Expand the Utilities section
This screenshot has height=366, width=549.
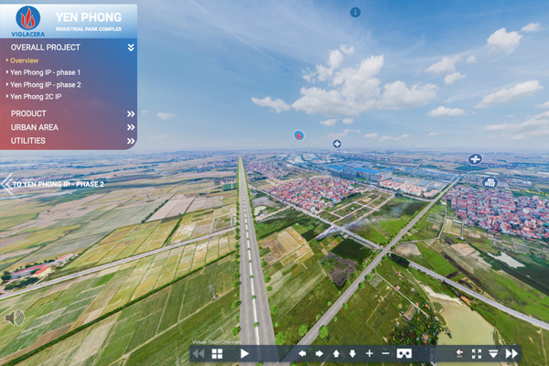coord(131,141)
